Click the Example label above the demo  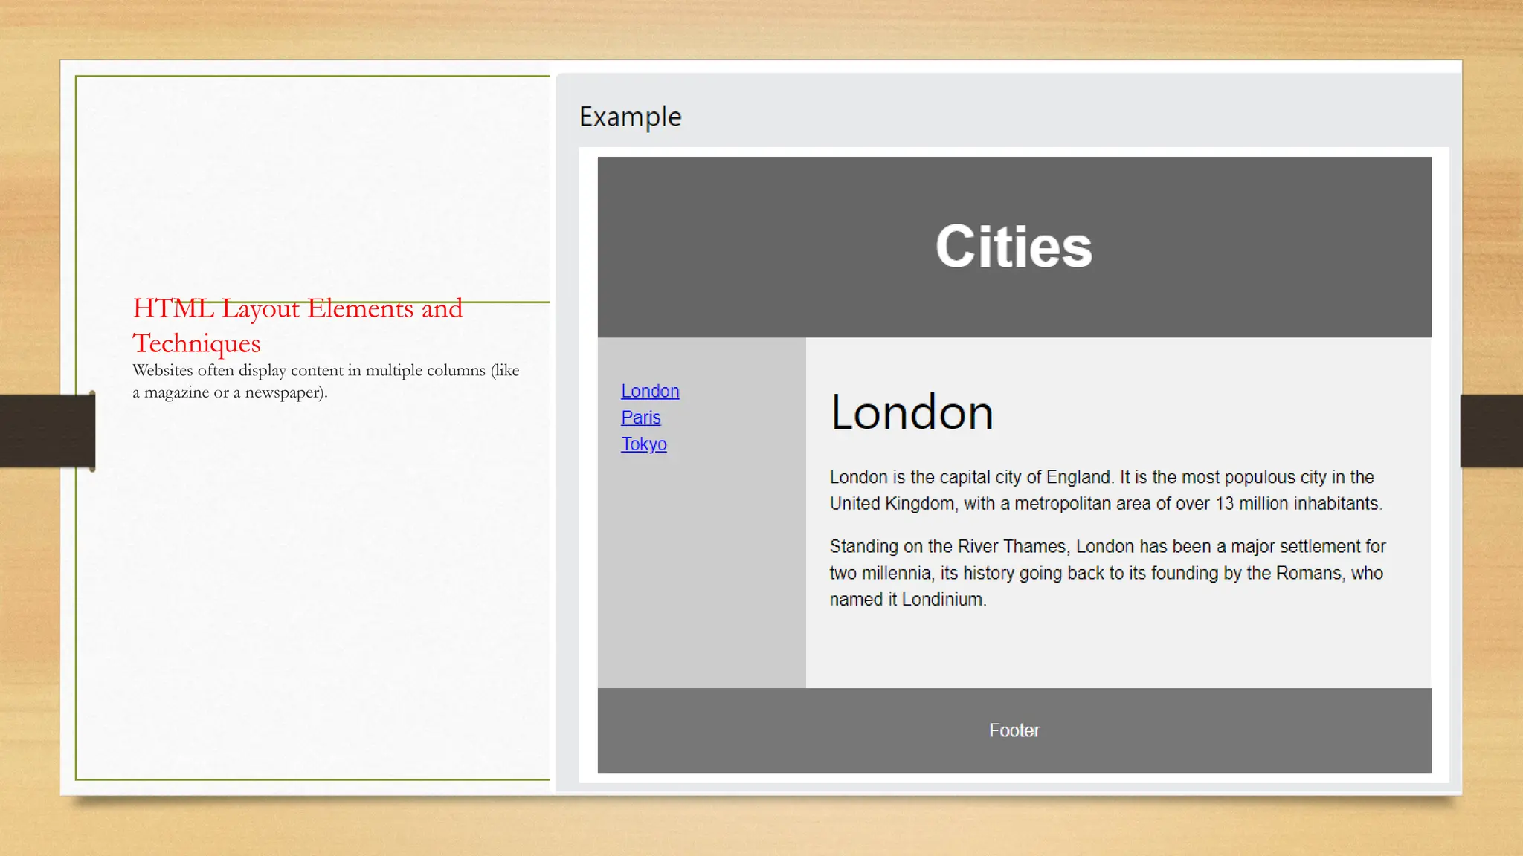coord(630,117)
